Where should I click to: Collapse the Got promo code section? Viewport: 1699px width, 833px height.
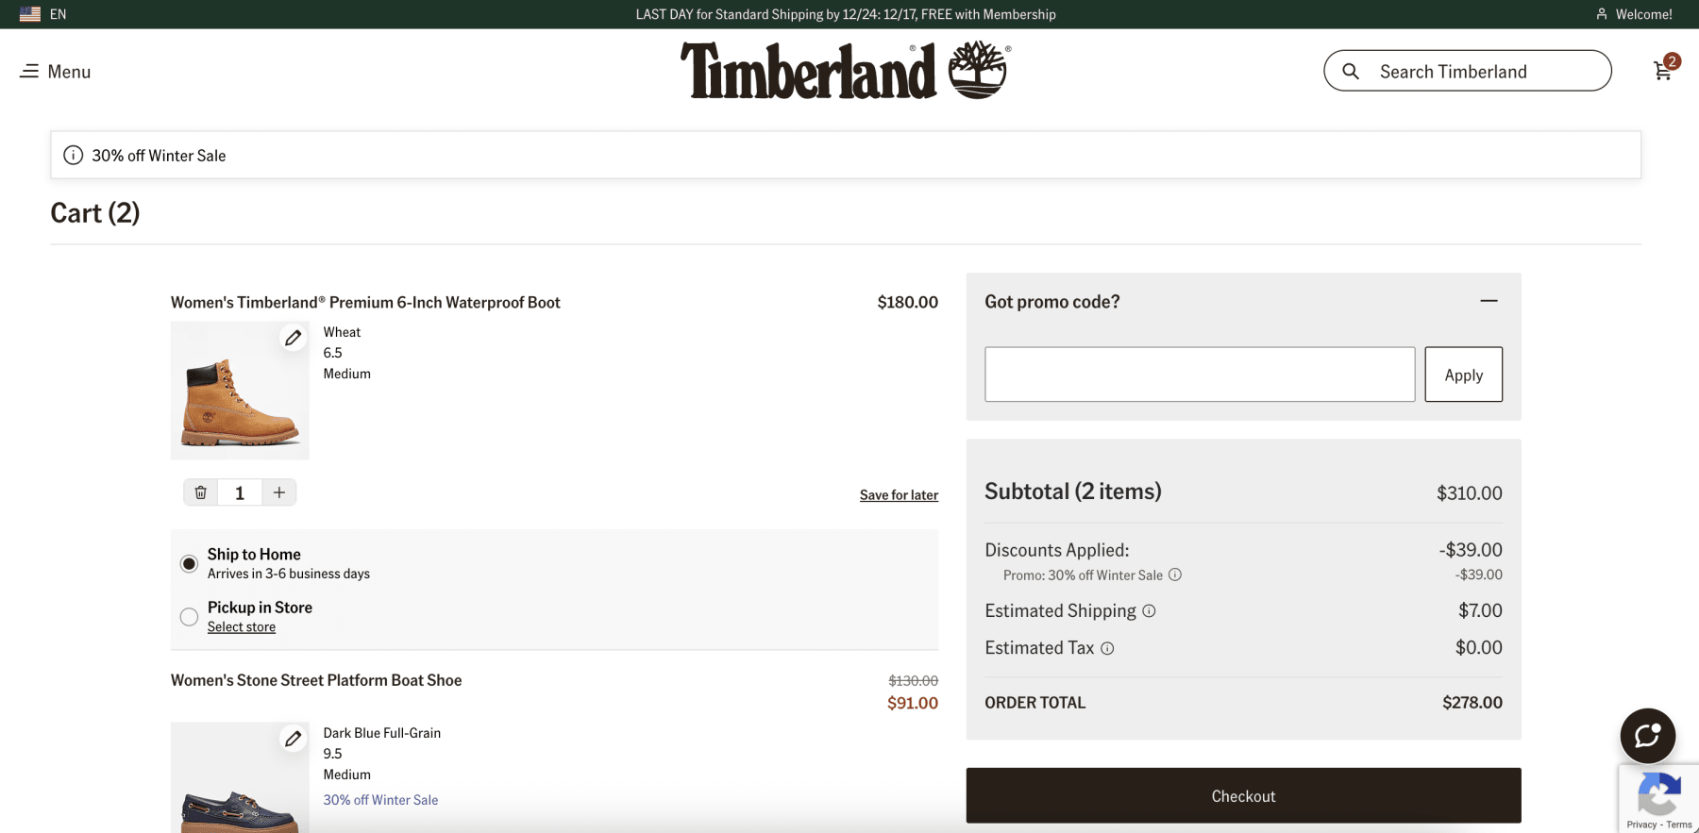[x=1489, y=301]
